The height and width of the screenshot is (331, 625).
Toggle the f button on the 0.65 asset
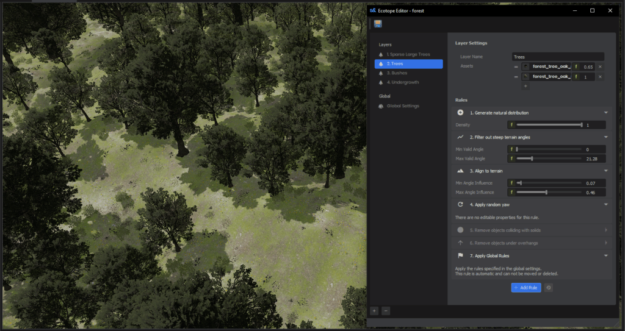click(576, 67)
